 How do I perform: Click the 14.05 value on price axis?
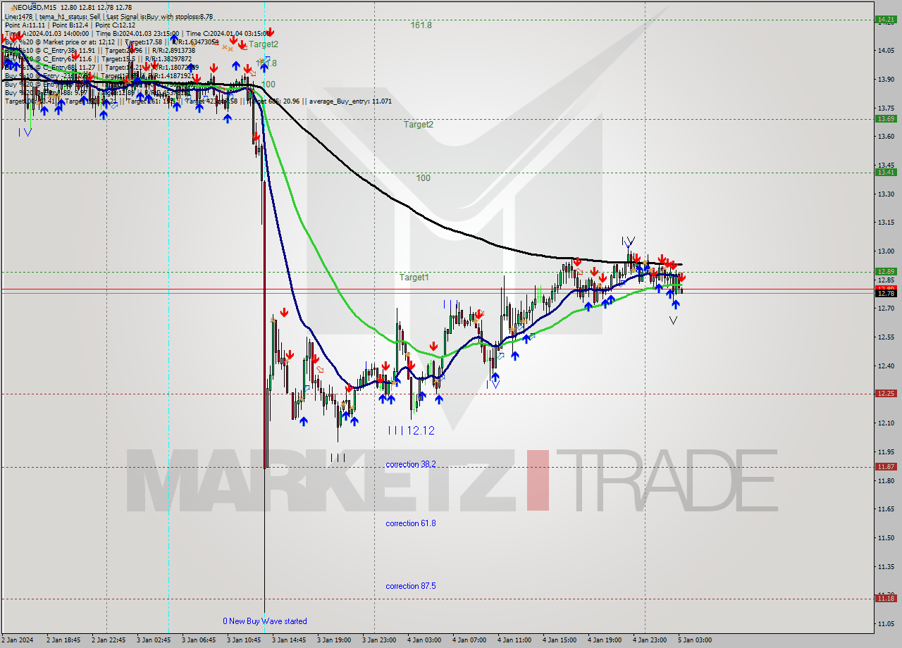pyautogui.click(x=886, y=50)
